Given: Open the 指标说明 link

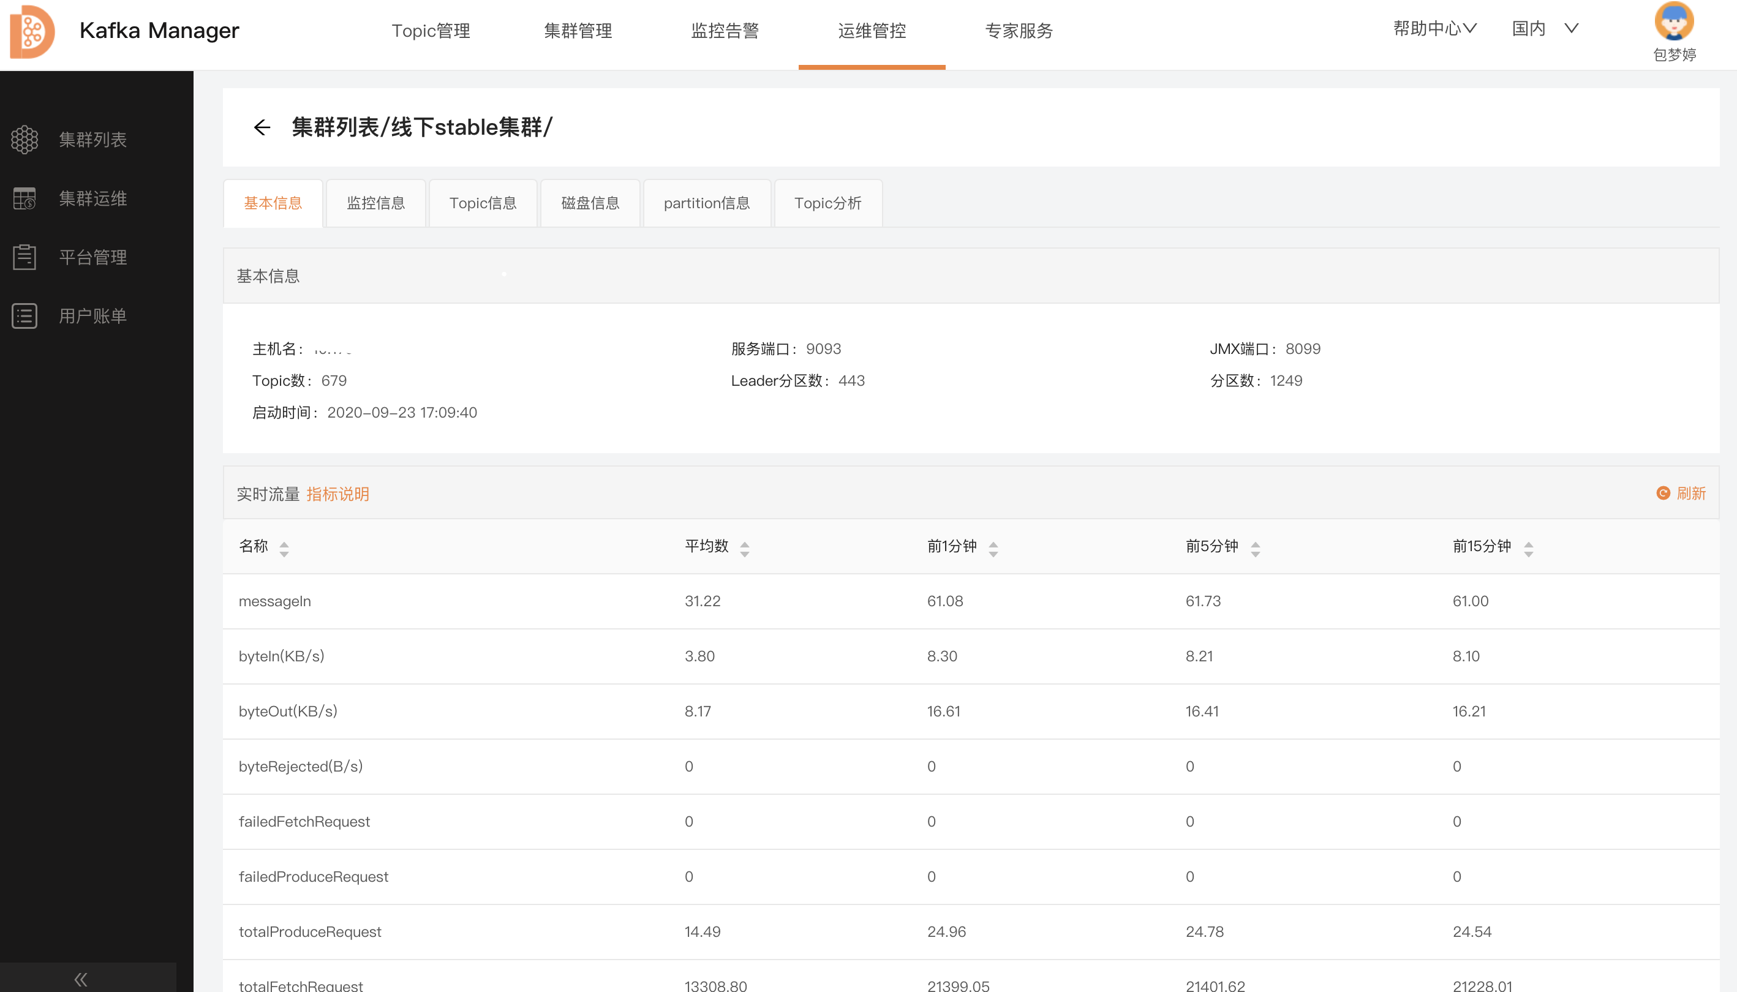Looking at the screenshot, I should coord(337,494).
